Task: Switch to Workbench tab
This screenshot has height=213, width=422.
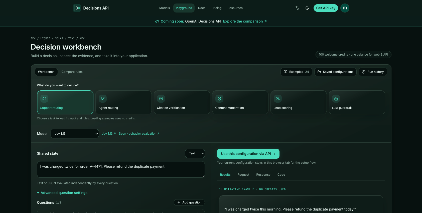Action: coord(46,72)
